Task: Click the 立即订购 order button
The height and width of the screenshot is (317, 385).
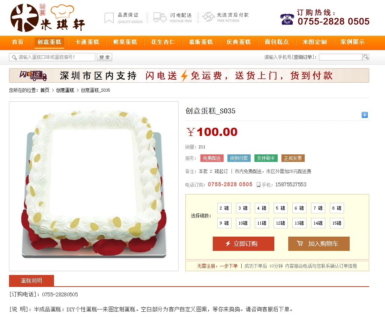Action: [x=243, y=244]
